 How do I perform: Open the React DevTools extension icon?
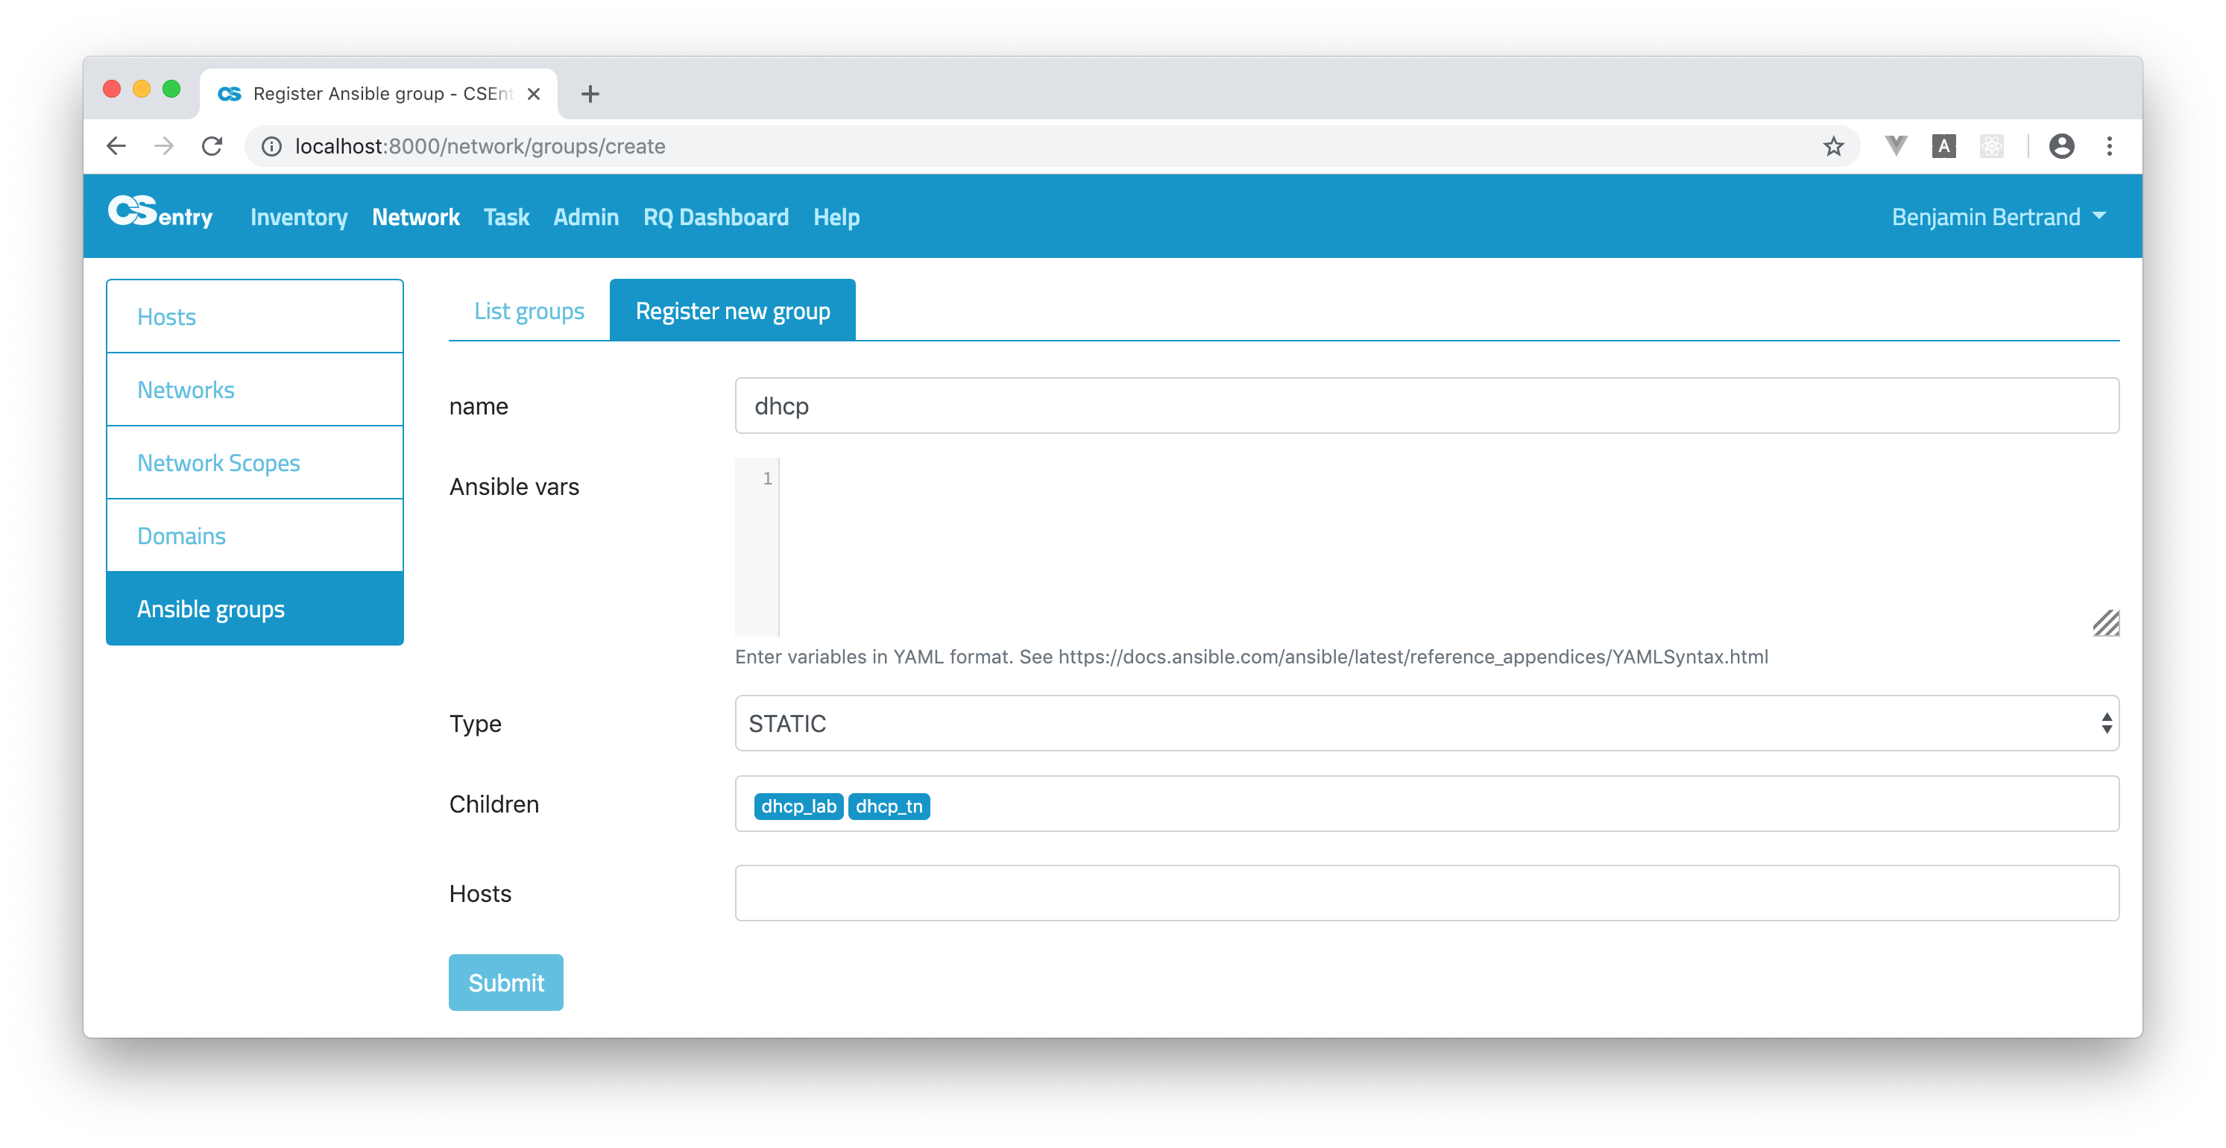1992,146
